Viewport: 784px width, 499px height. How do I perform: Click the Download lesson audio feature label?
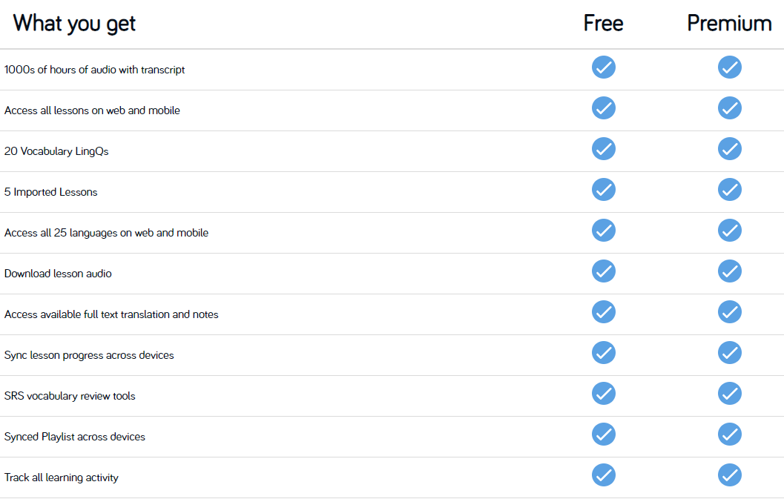(58, 274)
